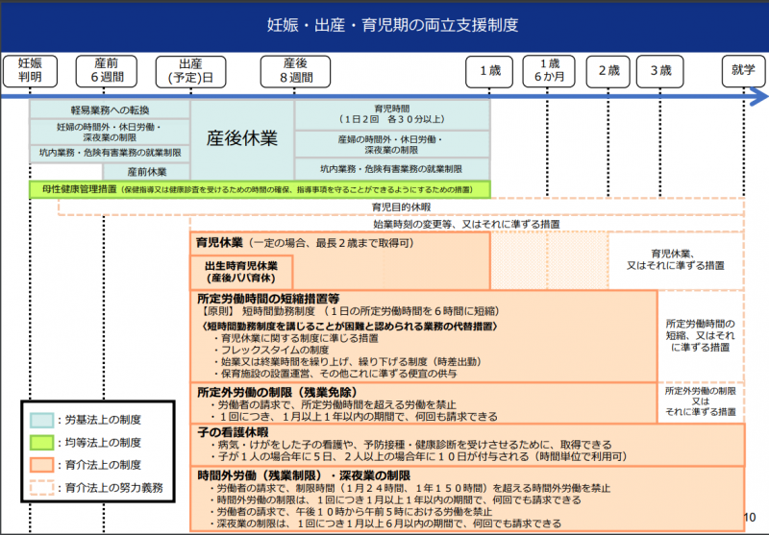The height and width of the screenshot is (535, 769).
Task: Click the 1歳6か月 timeline marker
Action: 551,70
